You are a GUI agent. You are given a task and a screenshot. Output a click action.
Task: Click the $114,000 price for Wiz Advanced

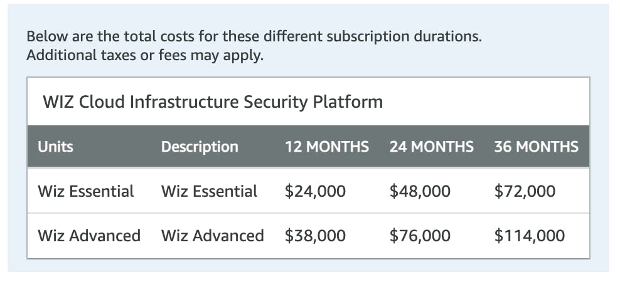[529, 236]
